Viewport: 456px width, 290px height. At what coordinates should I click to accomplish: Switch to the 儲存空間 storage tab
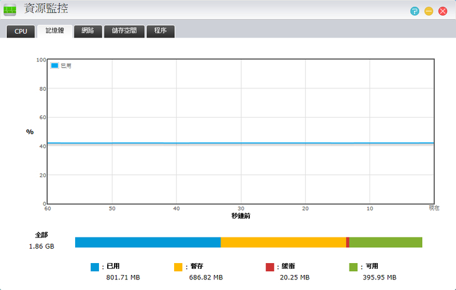click(124, 31)
